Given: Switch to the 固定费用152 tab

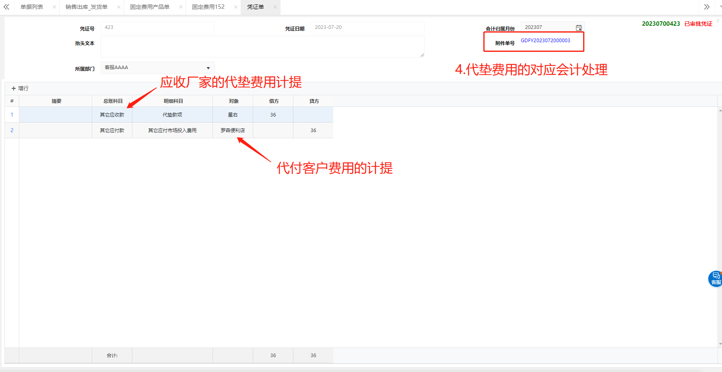Looking at the screenshot, I should (x=208, y=7).
